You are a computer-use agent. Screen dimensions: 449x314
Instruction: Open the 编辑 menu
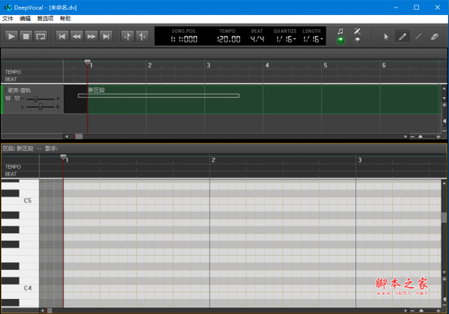click(x=25, y=19)
